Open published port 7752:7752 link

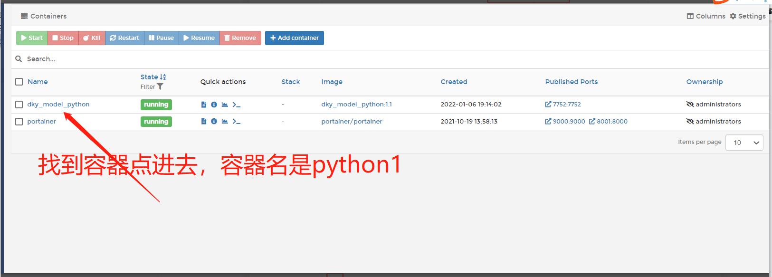(563, 105)
